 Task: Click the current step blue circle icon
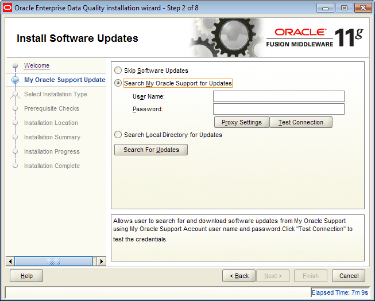coord(16,80)
